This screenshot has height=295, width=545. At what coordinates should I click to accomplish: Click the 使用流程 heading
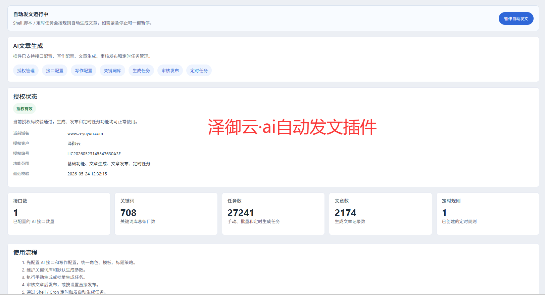(x=25, y=253)
